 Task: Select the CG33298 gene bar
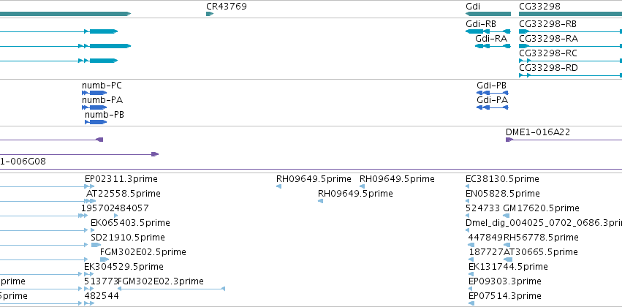click(570, 15)
